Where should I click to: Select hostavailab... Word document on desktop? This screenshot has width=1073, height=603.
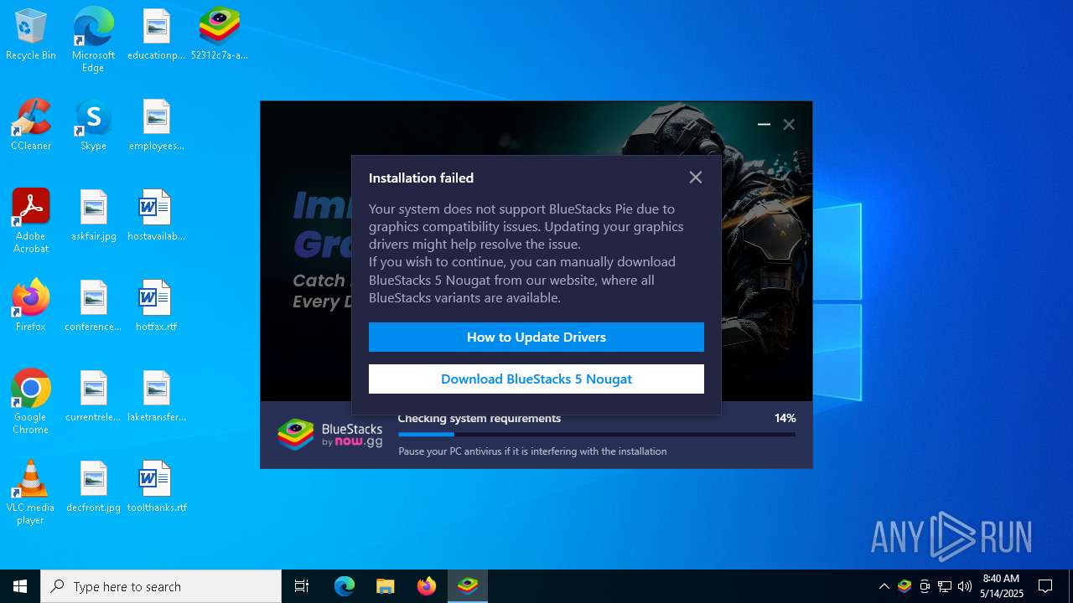click(156, 215)
